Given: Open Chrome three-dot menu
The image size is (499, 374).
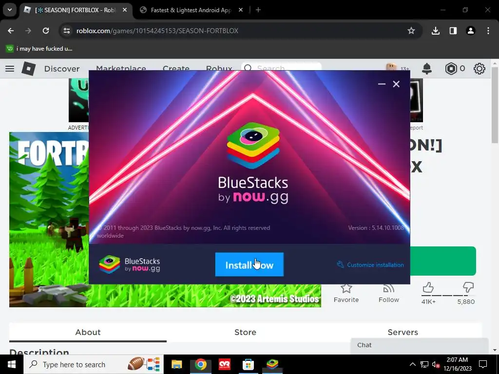Looking at the screenshot, I should click(488, 31).
